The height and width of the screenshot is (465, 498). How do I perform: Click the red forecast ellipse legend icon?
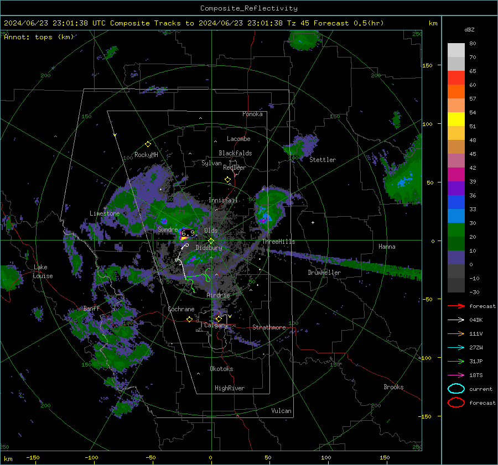pos(456,403)
